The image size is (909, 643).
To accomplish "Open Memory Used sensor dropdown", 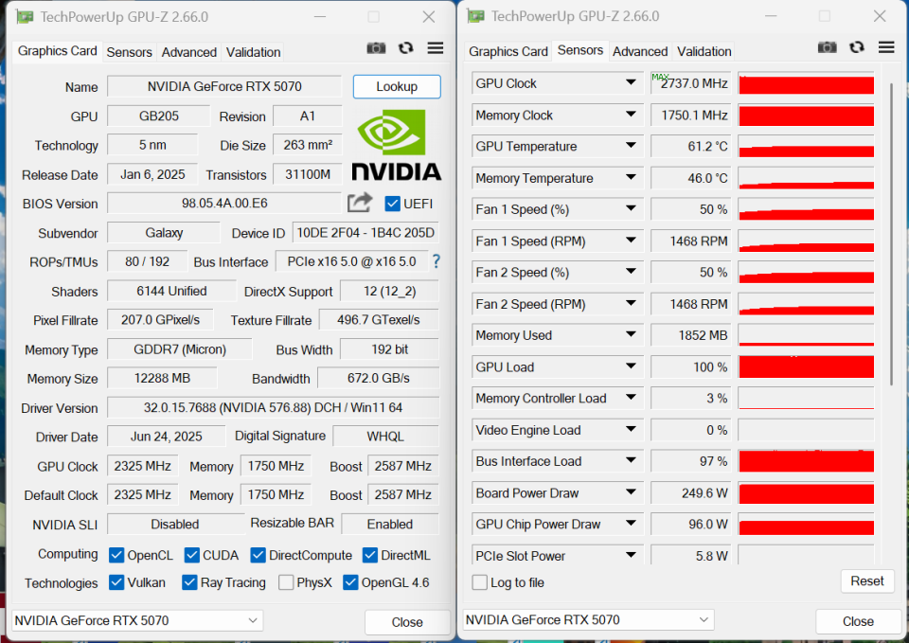I will (x=631, y=335).
